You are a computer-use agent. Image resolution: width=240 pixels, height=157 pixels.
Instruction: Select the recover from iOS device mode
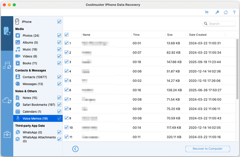click(x=7, y=31)
